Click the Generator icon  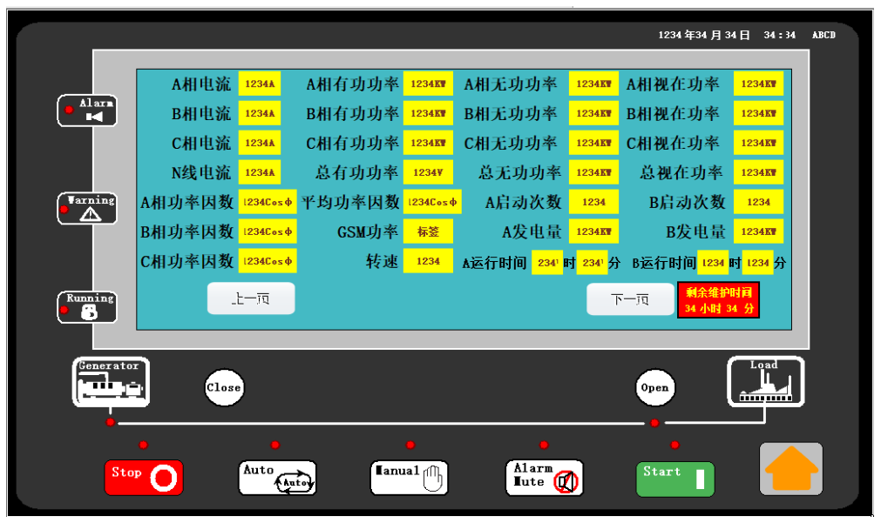(111, 382)
